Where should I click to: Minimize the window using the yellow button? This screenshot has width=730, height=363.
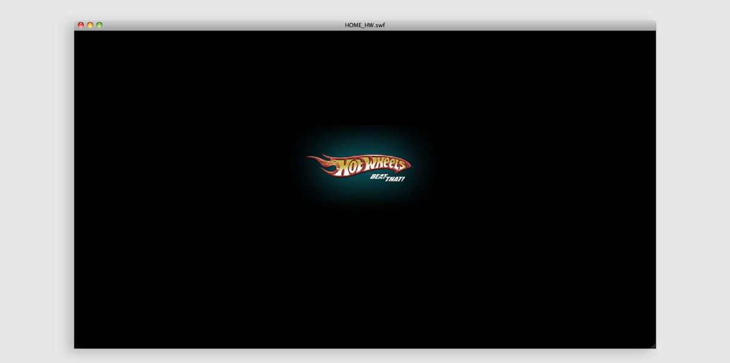pos(90,25)
